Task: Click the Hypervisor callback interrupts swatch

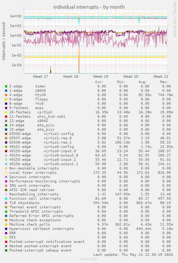Action: click(6, 229)
